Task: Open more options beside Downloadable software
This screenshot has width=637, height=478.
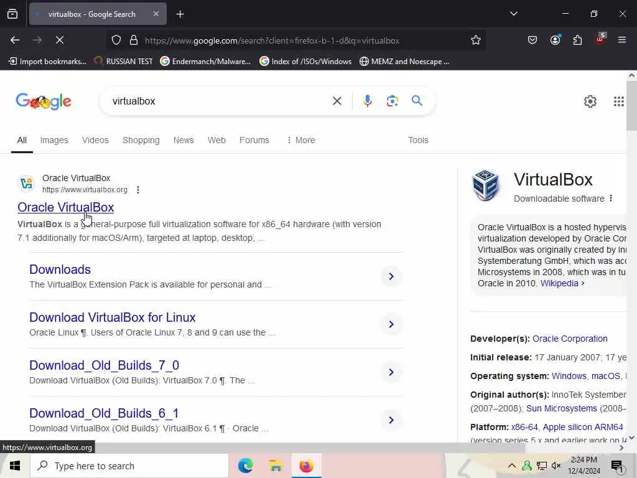Action: pyautogui.click(x=611, y=199)
